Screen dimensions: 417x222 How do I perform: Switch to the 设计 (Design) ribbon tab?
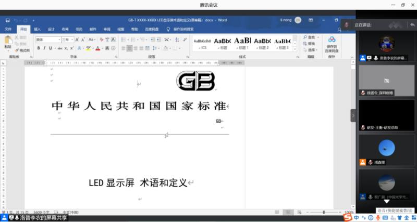51,29
